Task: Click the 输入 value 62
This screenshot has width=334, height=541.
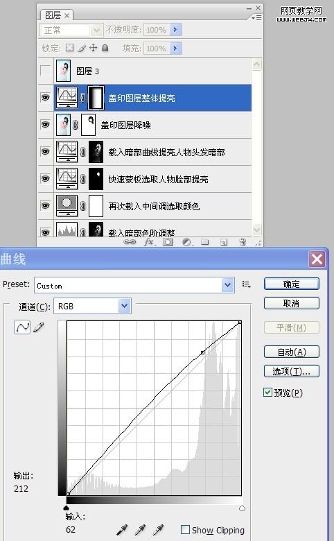Action: coord(71,529)
